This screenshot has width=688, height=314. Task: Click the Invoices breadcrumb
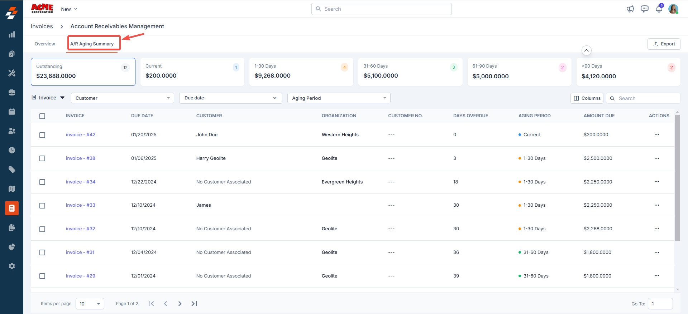click(42, 26)
